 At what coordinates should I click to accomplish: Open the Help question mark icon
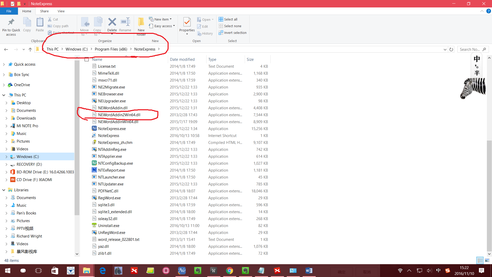click(x=489, y=11)
